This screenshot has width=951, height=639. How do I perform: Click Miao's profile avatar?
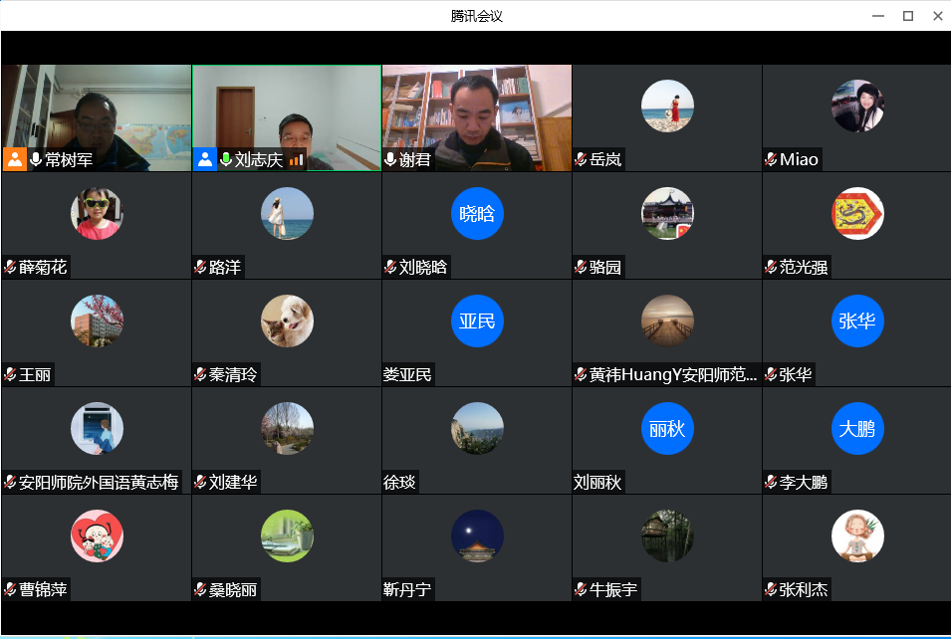tap(857, 106)
